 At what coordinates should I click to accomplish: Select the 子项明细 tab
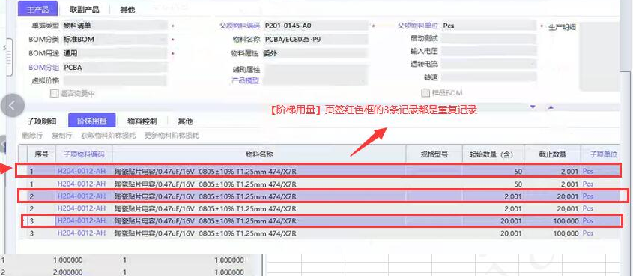coord(42,121)
